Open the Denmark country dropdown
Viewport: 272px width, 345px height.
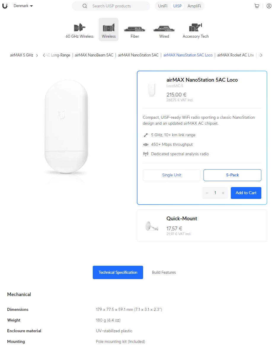[x=23, y=6]
